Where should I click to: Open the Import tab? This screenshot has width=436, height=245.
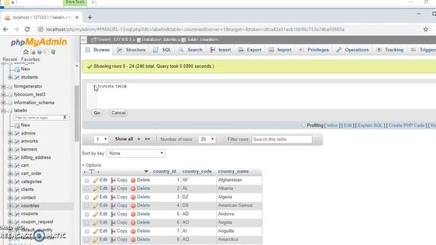pyautogui.click(x=280, y=50)
